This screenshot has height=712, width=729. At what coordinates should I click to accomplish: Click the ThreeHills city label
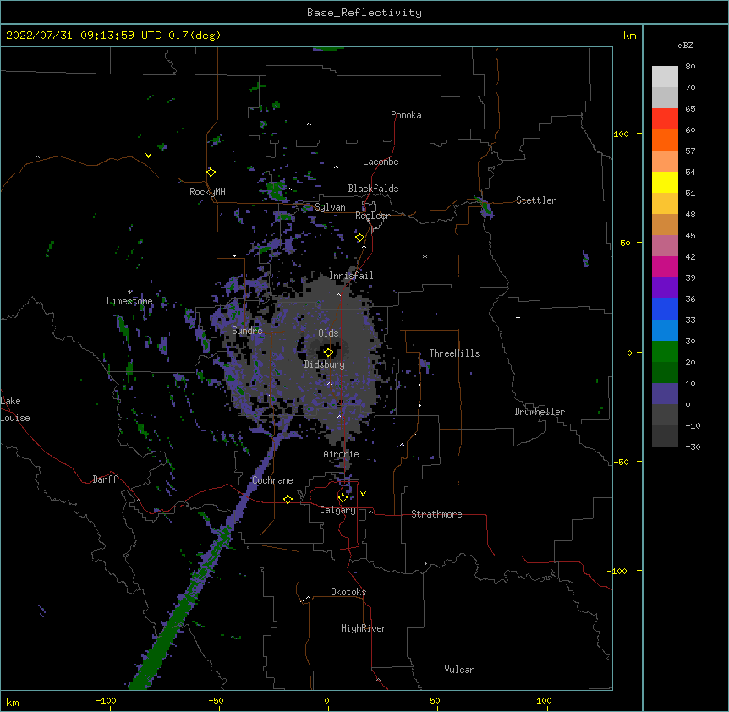pyautogui.click(x=454, y=353)
